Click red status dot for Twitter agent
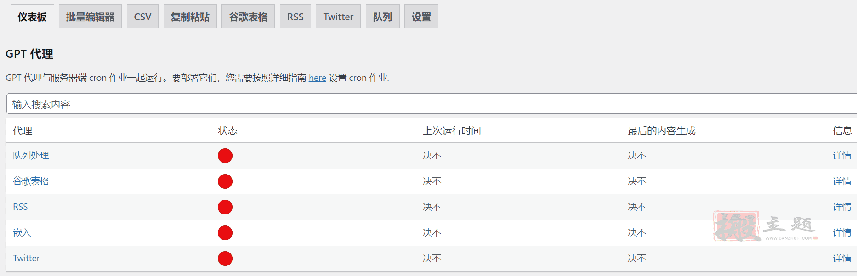Screen dimensions: 857x276 pyautogui.click(x=225, y=259)
